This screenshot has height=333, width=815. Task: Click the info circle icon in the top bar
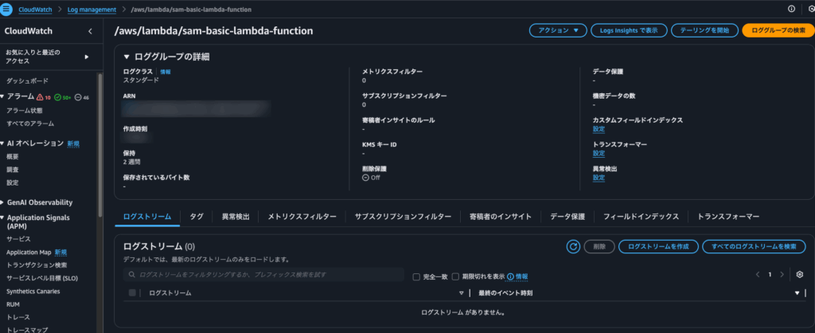(791, 9)
